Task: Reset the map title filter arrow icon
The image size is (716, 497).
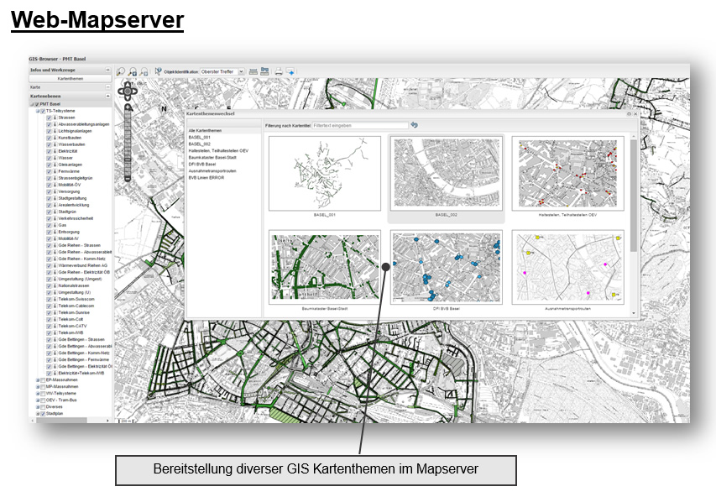Action: click(x=414, y=125)
